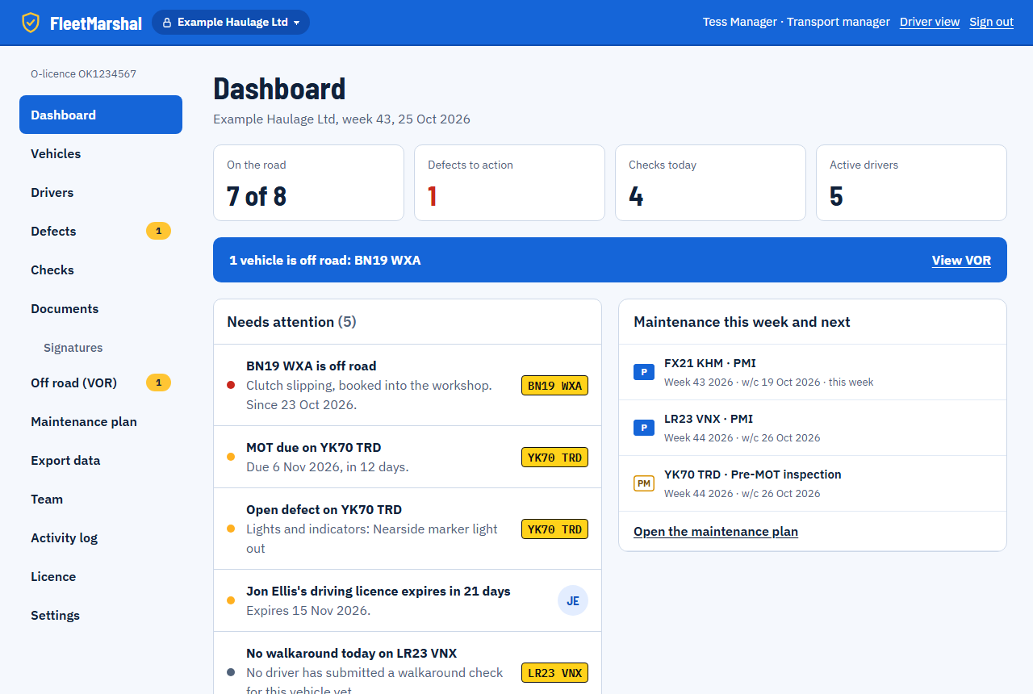1033x694 pixels.
Task: Open the Checks today stat card
Action: [710, 182]
